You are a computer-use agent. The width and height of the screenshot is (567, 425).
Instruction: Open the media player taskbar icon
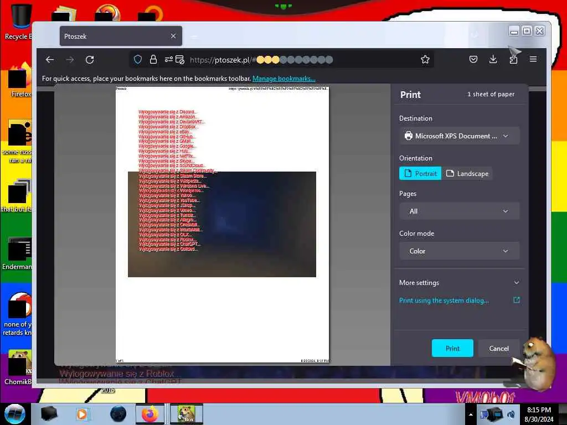(x=82, y=414)
